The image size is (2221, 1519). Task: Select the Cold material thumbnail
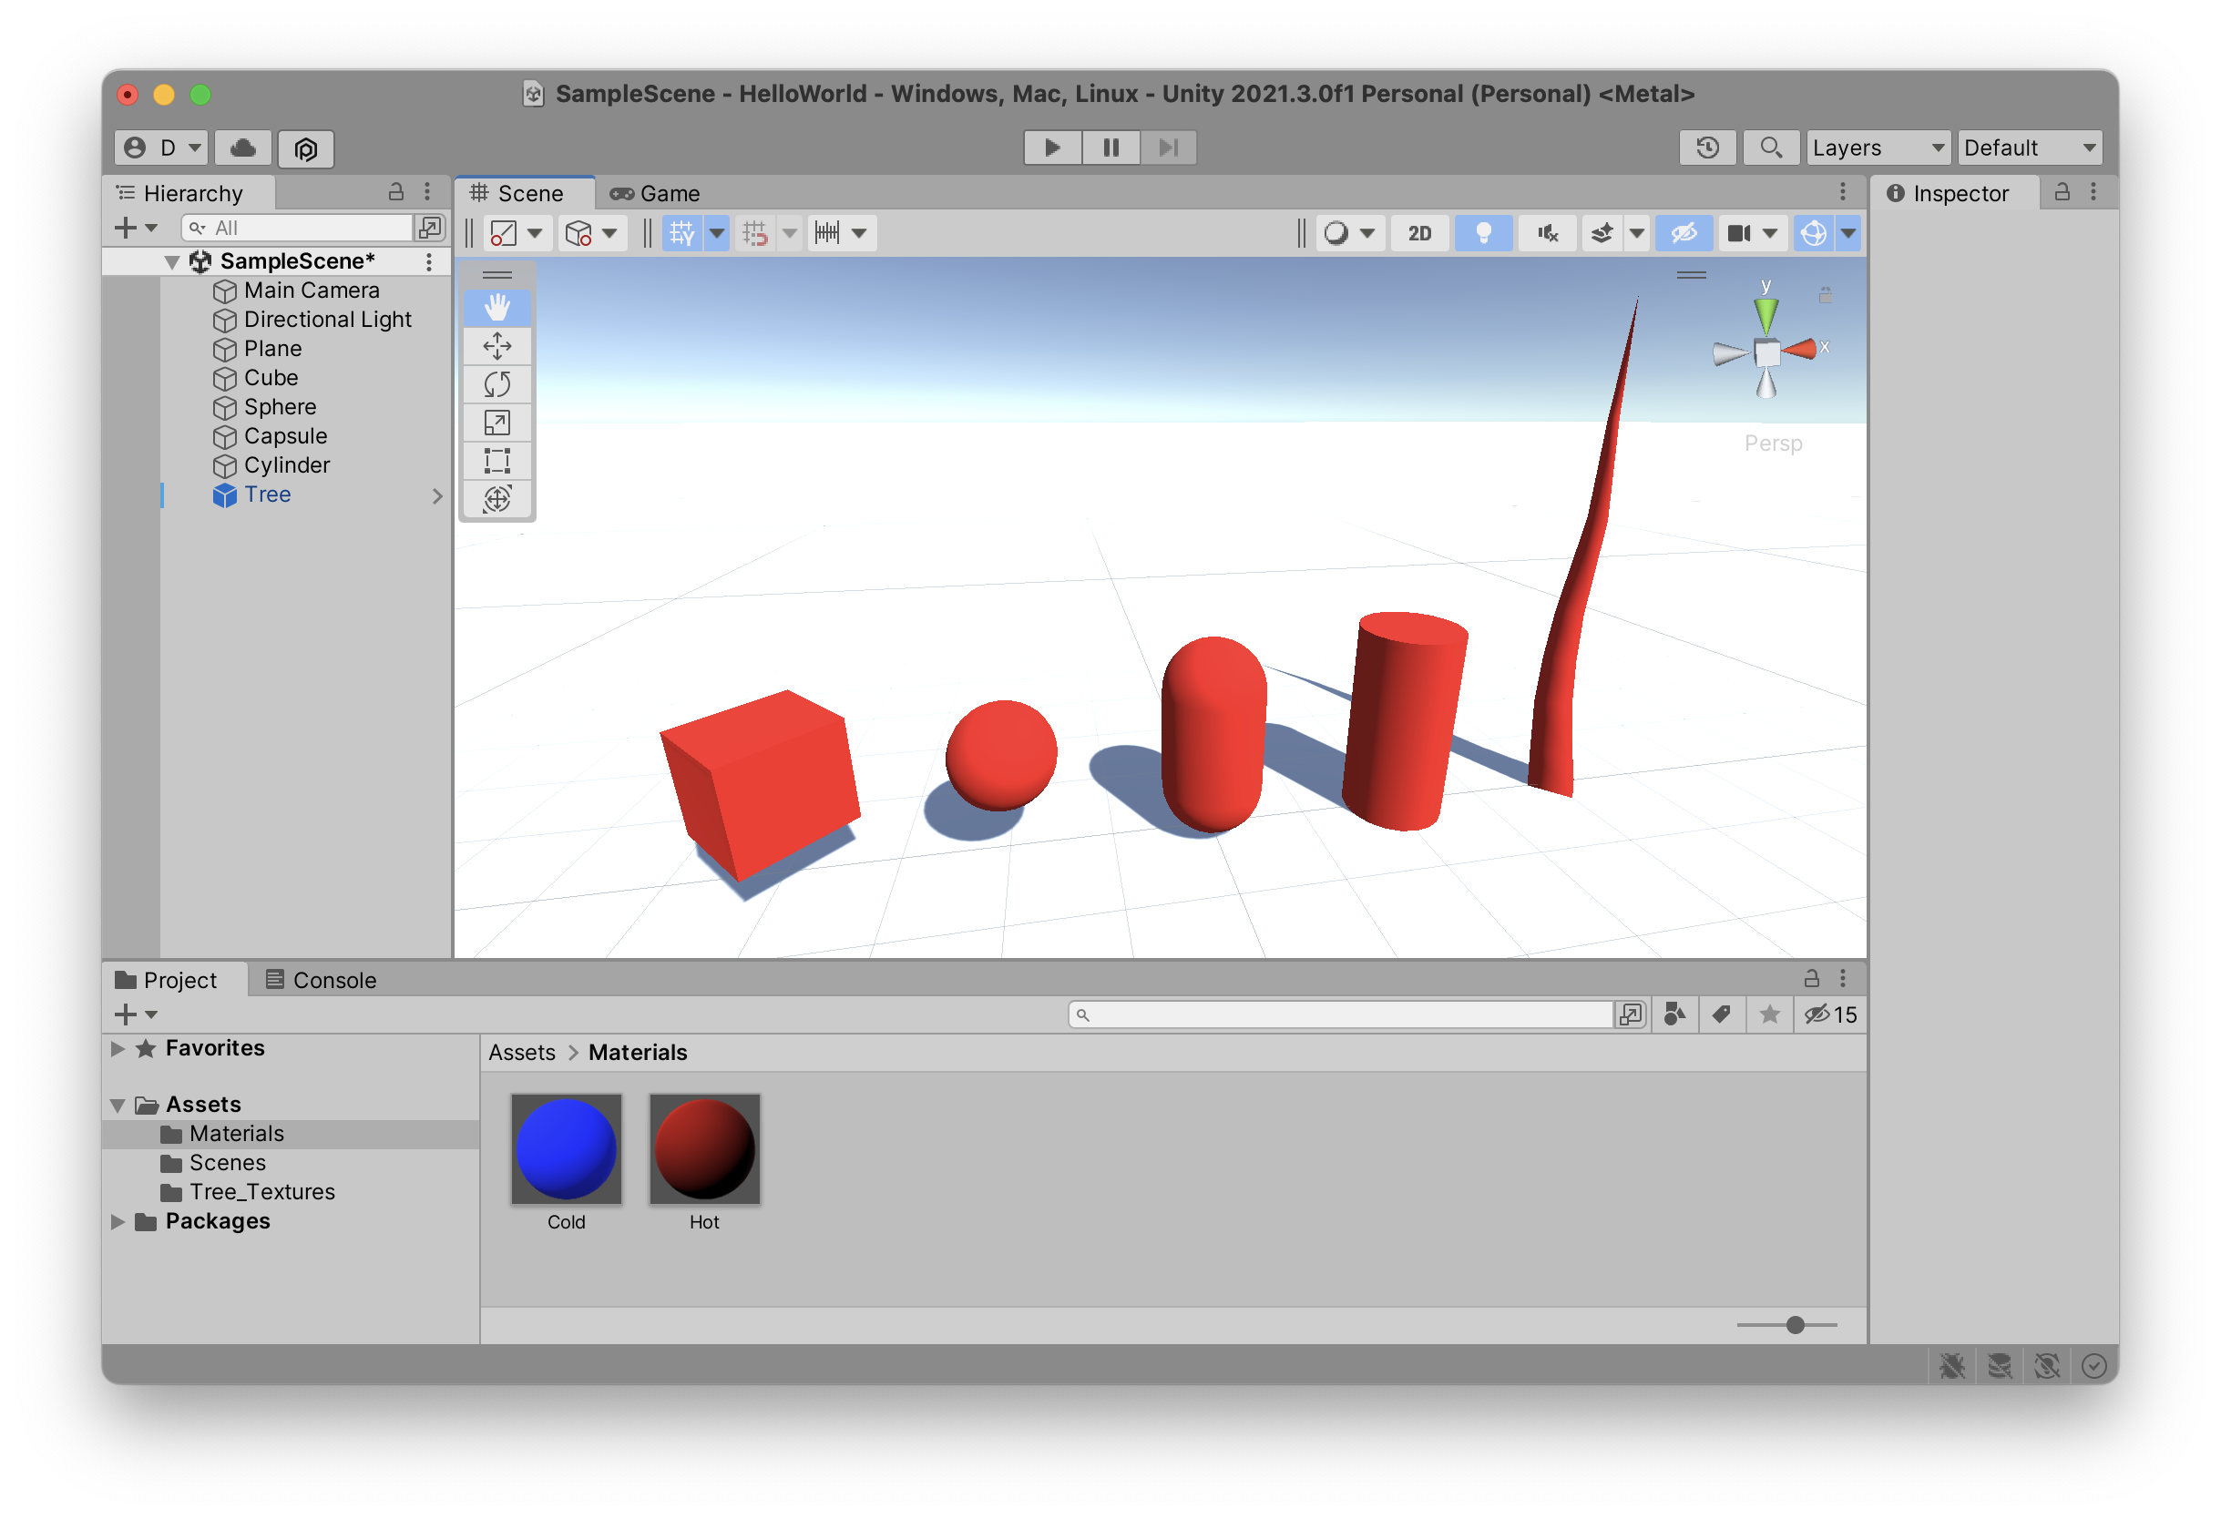click(566, 1149)
